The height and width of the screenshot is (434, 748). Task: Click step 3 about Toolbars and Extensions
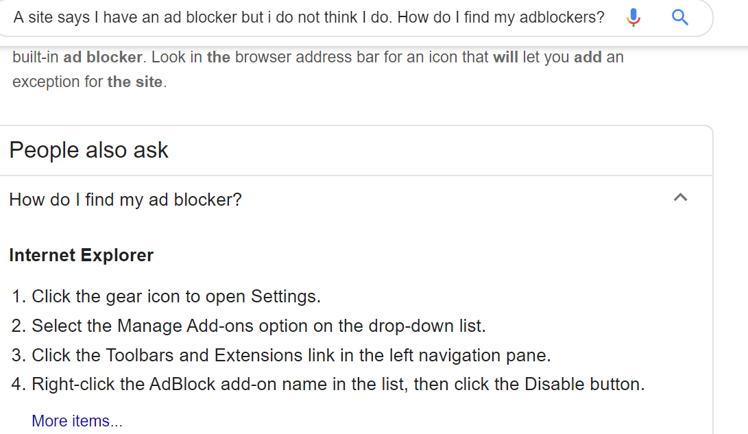291,355
